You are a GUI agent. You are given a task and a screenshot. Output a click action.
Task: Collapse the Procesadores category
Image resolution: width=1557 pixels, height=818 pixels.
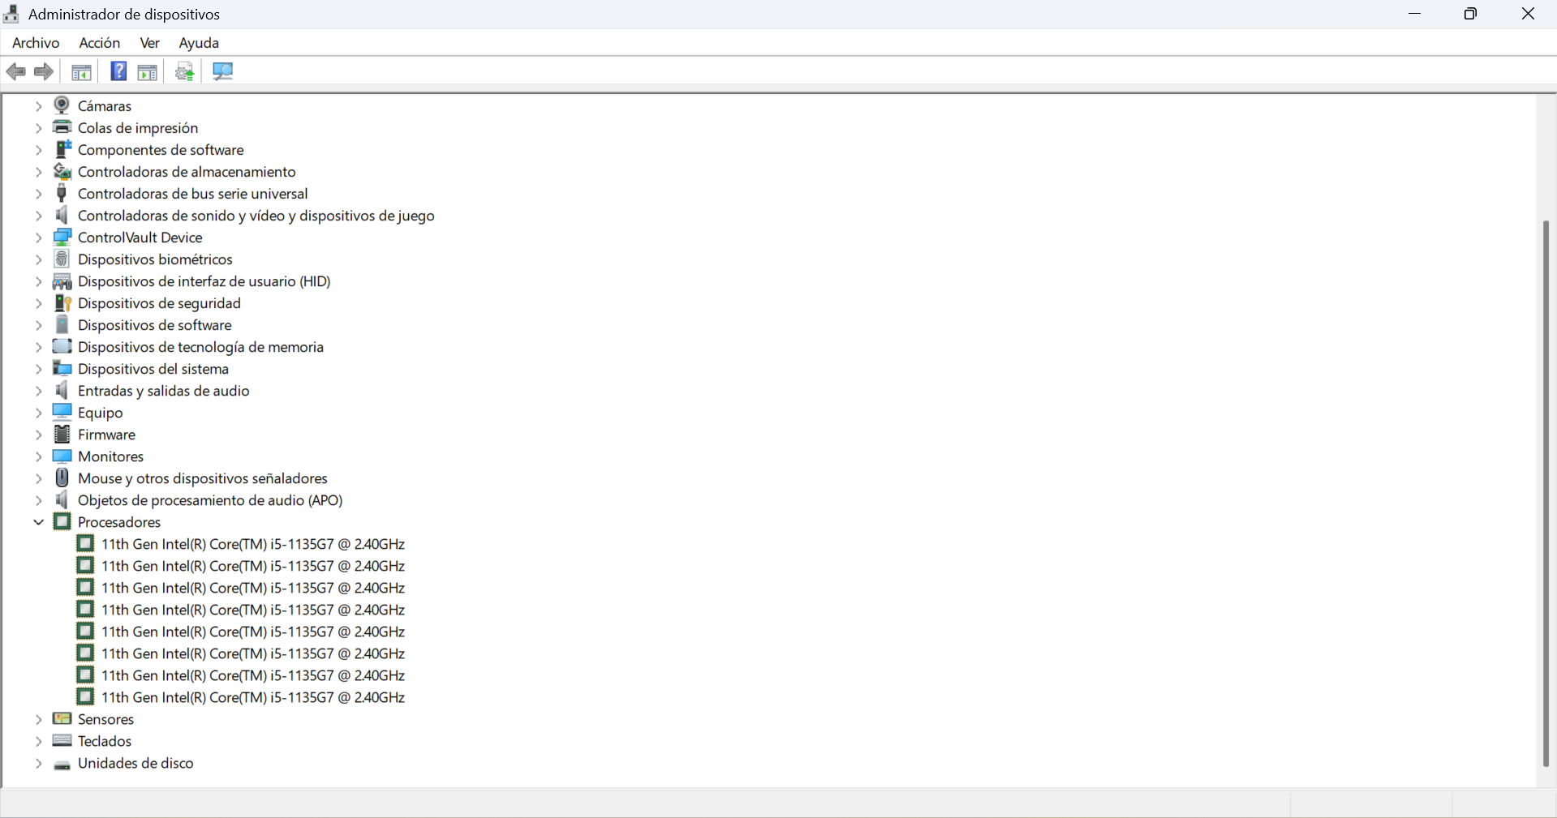click(38, 522)
